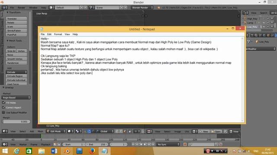Open the Angle Based method dropdown

pyautogui.click(x=16, y=98)
